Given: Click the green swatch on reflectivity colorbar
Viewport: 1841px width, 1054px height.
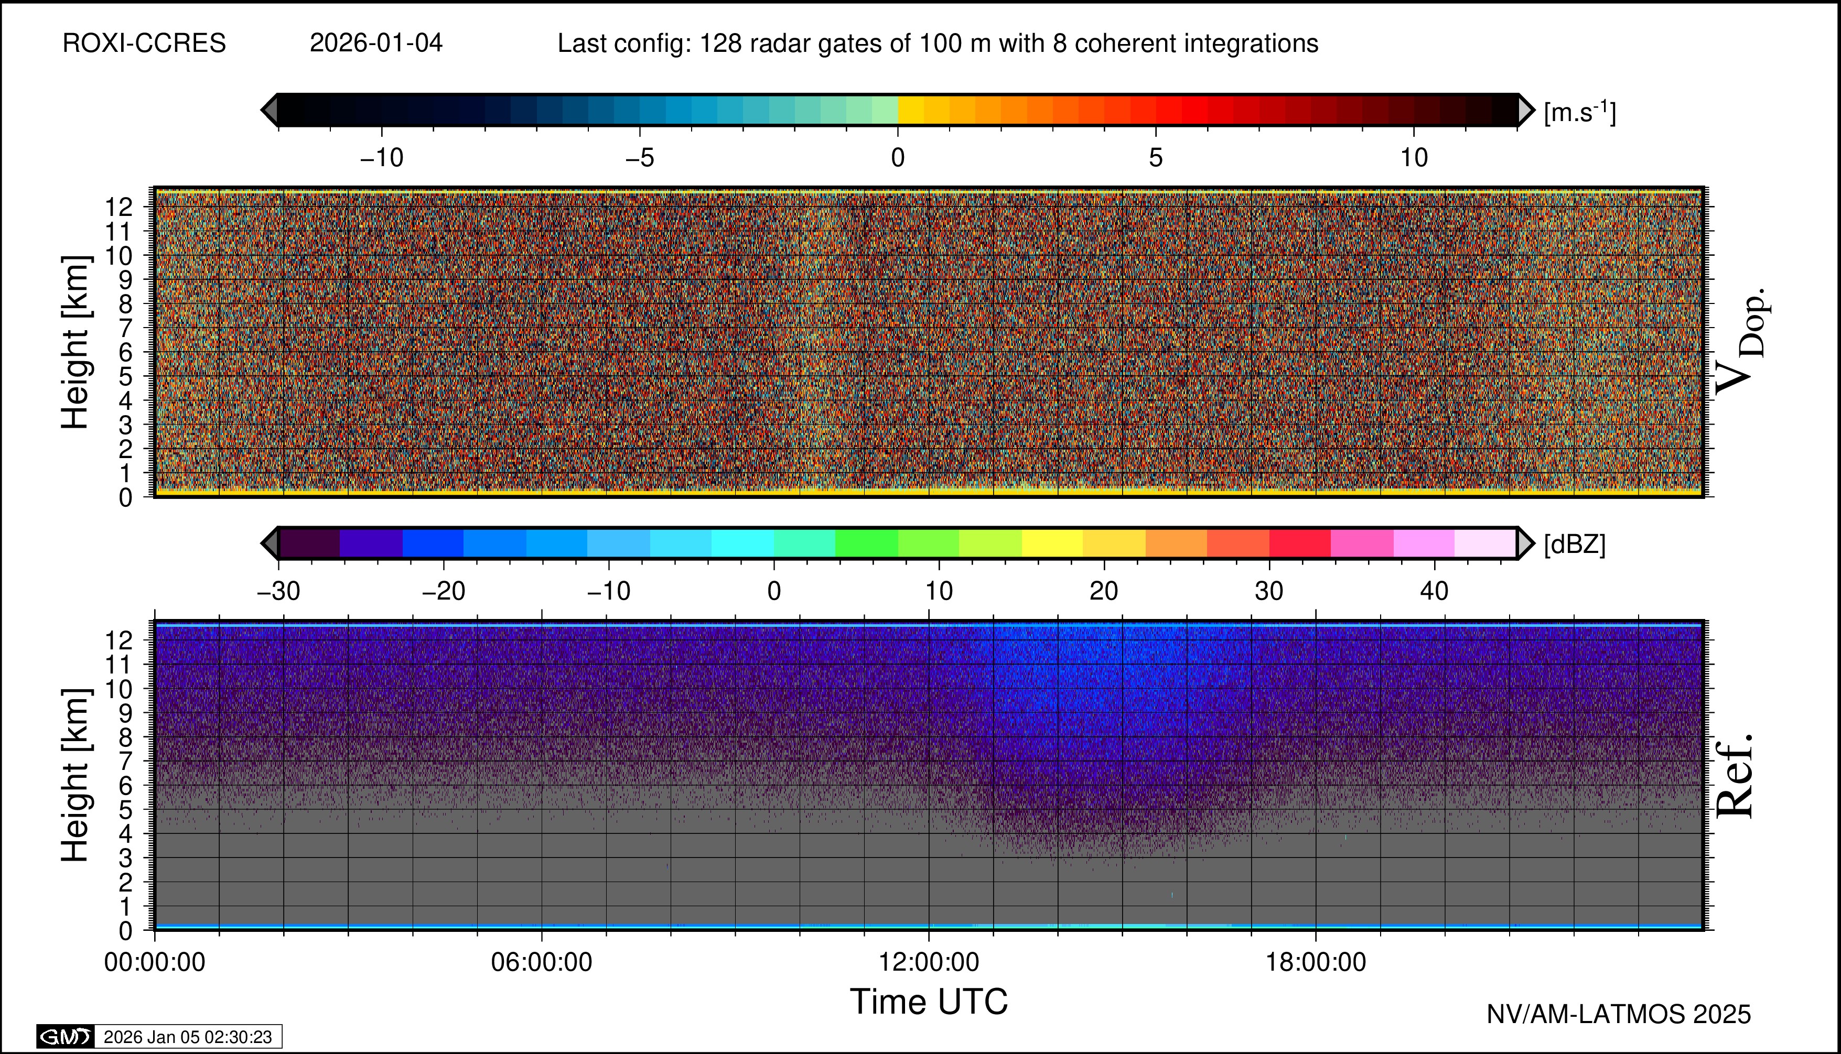Looking at the screenshot, I should click(866, 543).
